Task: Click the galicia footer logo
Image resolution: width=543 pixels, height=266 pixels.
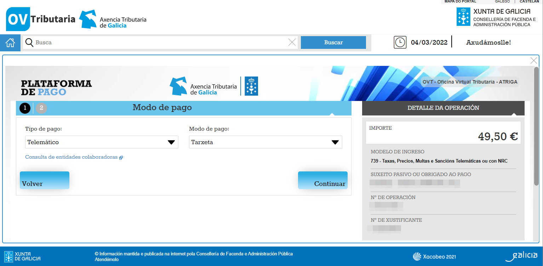Action: [521, 256]
